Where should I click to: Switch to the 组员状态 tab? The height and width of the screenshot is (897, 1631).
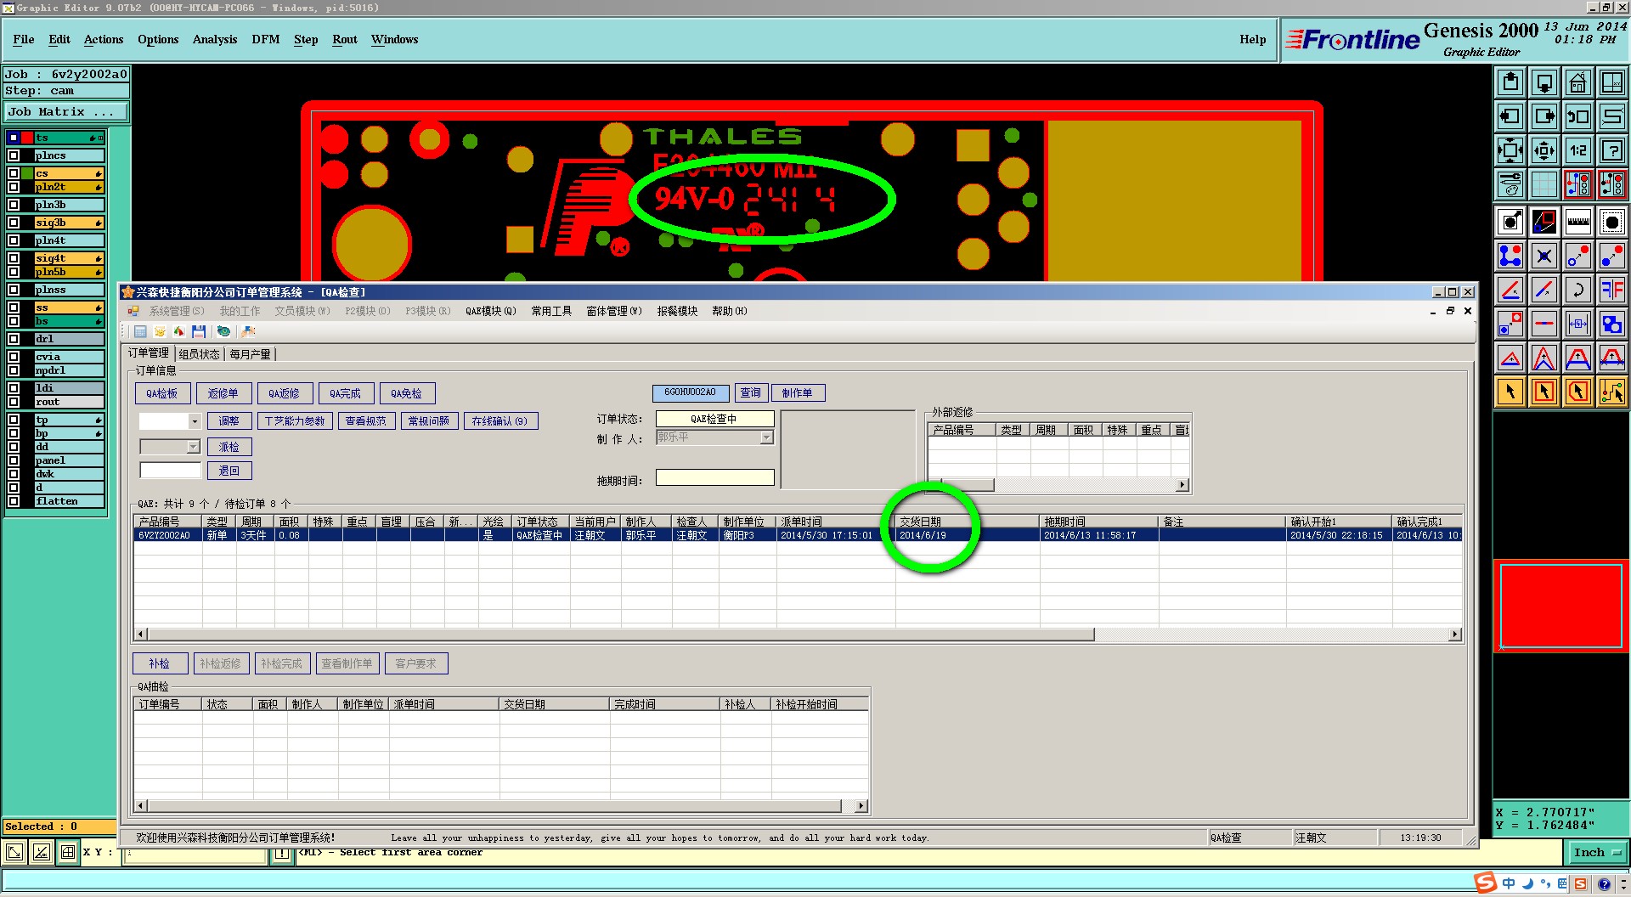(x=200, y=354)
